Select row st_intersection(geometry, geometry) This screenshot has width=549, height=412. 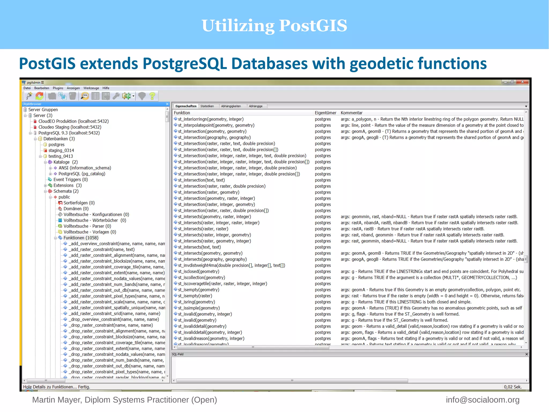click(x=348, y=131)
